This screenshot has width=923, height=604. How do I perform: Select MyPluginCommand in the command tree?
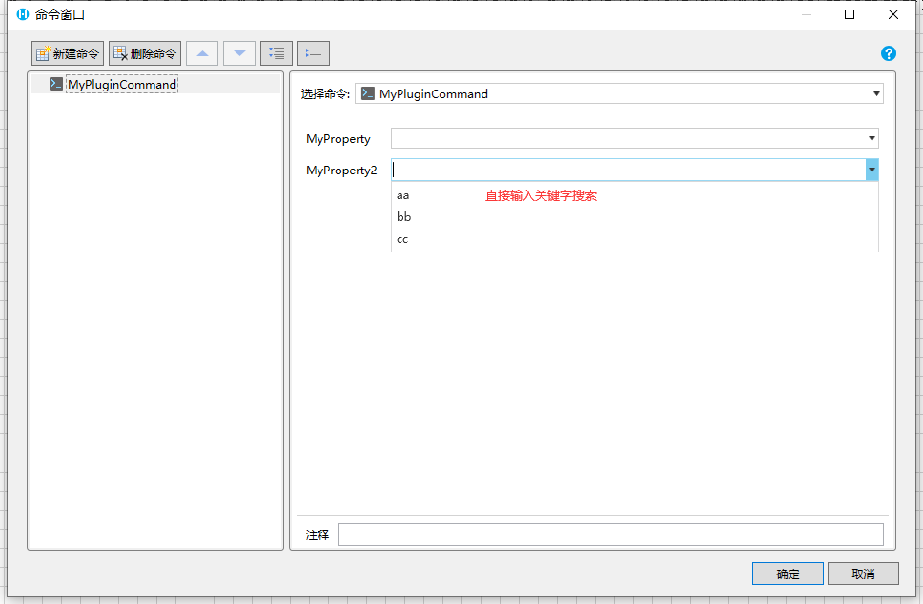122,84
